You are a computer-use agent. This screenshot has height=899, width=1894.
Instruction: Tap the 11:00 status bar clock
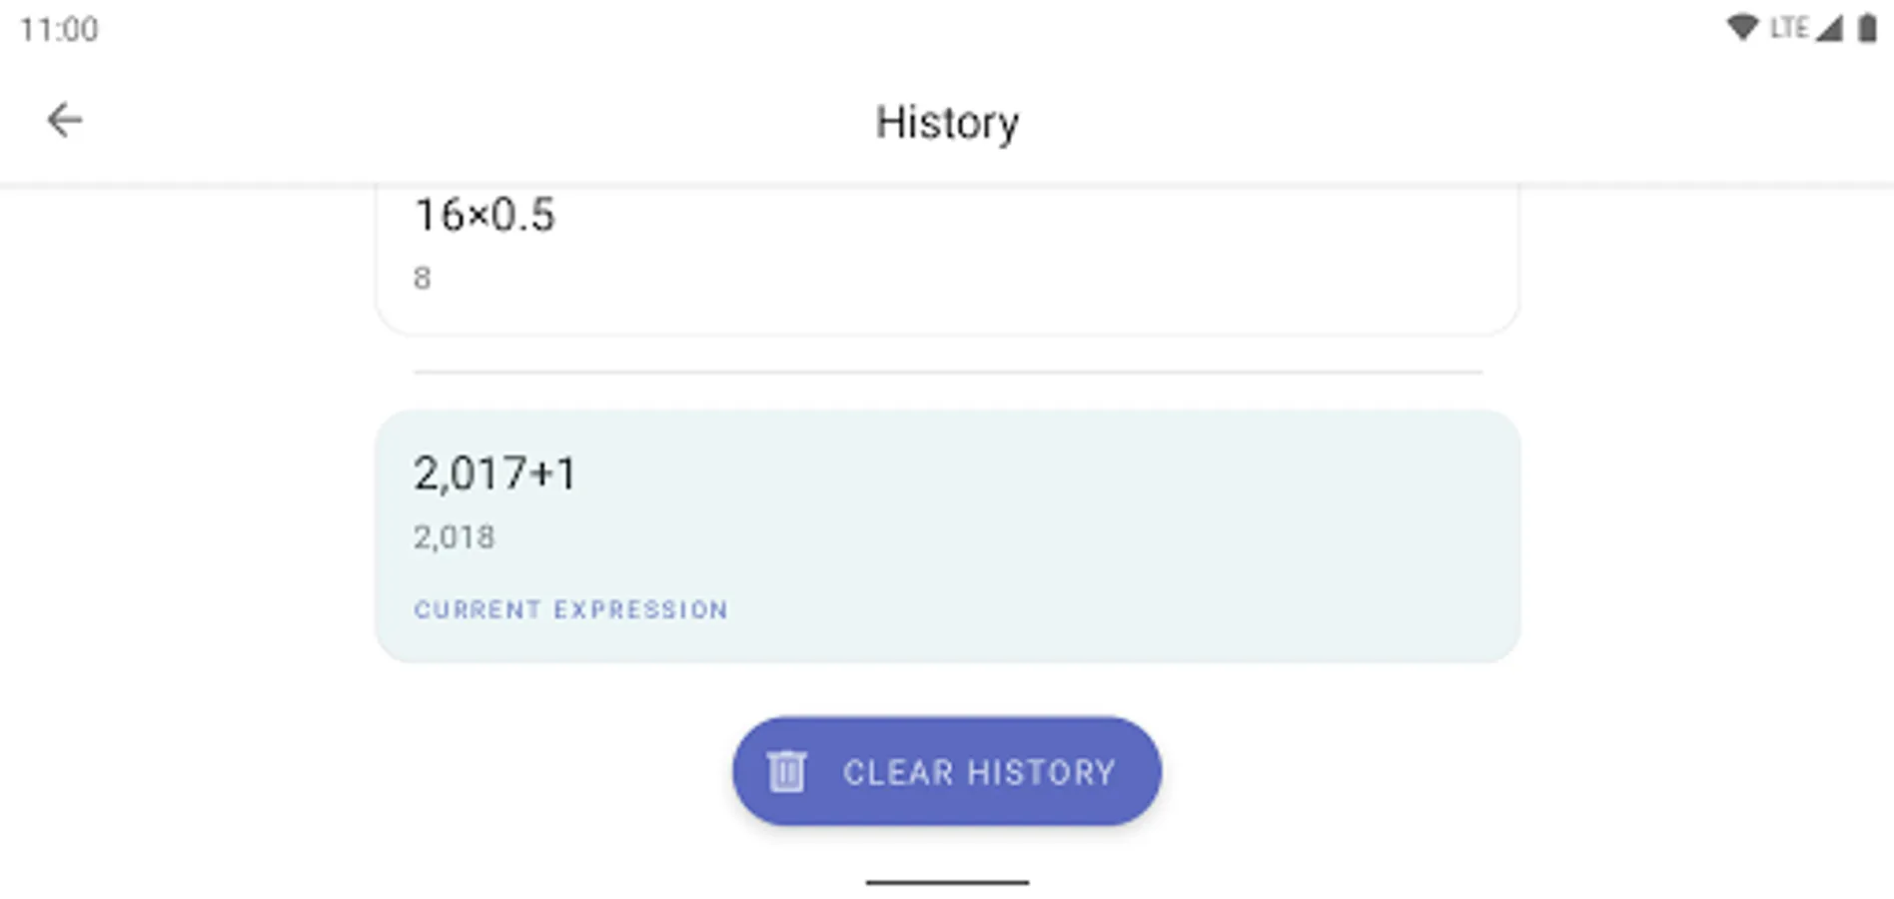pos(59,30)
